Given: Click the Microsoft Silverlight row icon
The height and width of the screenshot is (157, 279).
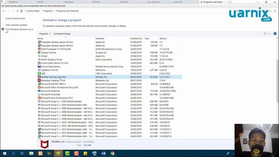Looking at the screenshot, I should click(39, 94).
